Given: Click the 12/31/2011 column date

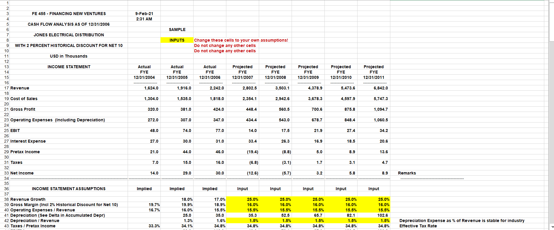Looking at the screenshot, I should tap(374, 77).
